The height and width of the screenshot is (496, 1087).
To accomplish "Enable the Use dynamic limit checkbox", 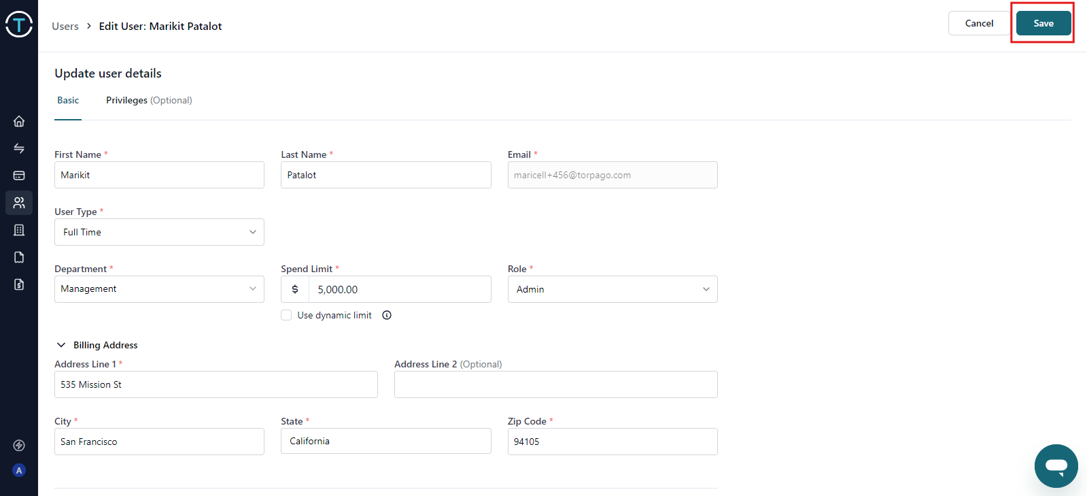I will 286,315.
